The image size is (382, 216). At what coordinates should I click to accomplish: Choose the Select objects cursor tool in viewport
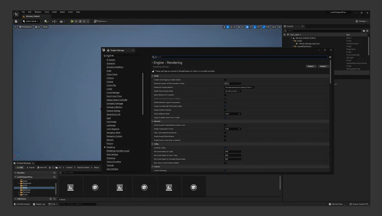[224, 27]
